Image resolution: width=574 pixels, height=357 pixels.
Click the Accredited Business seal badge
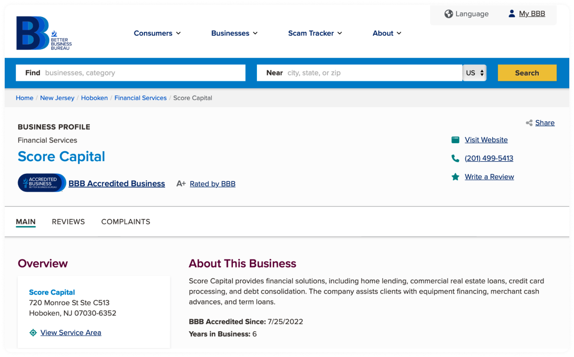click(42, 183)
